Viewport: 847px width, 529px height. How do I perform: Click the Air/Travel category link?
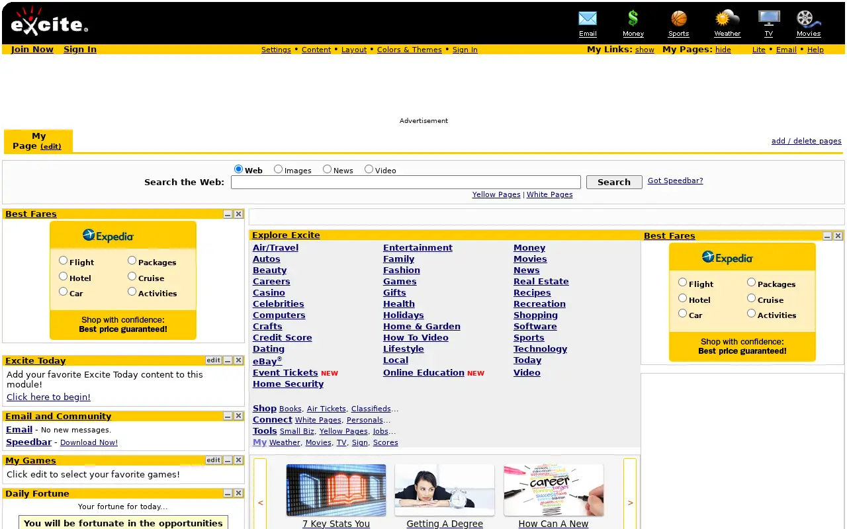pyautogui.click(x=275, y=248)
